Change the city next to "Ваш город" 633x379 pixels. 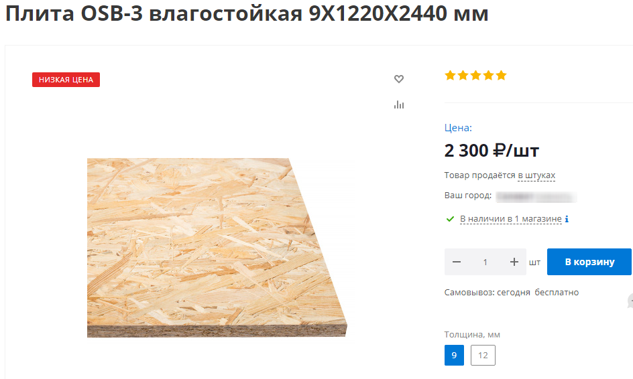[536, 197]
